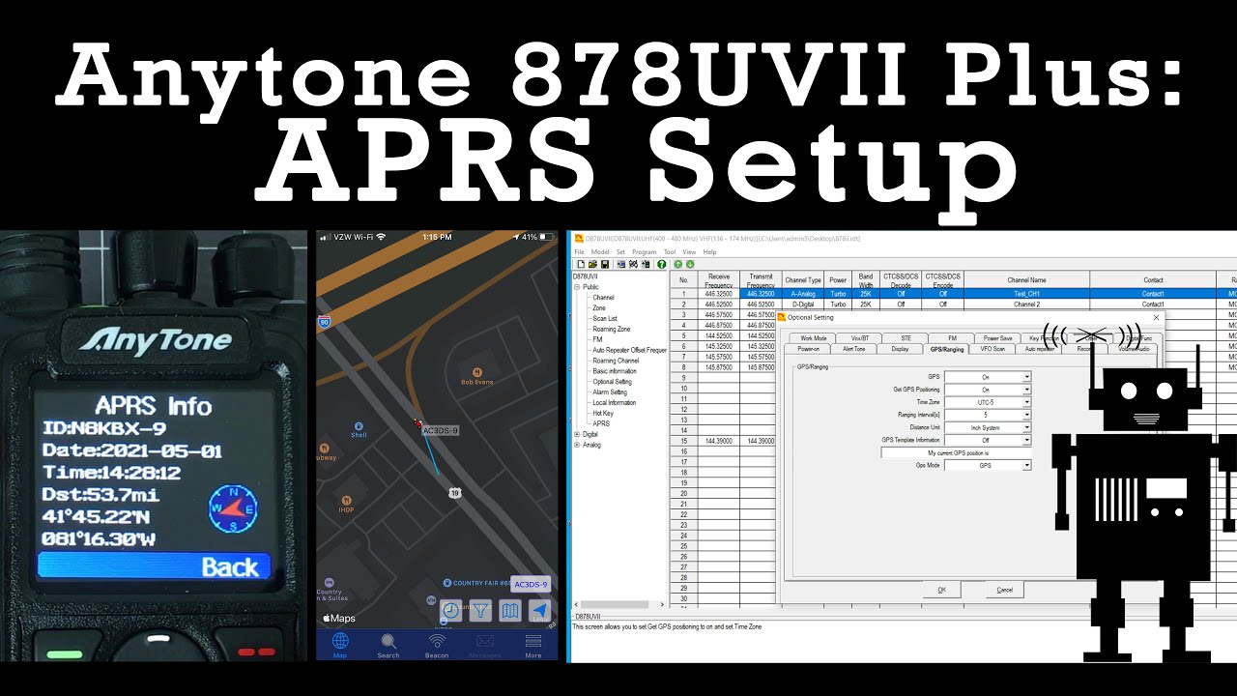The image size is (1237, 696).
Task: Switch to the VFO Scan tab
Action: pyautogui.click(x=992, y=349)
